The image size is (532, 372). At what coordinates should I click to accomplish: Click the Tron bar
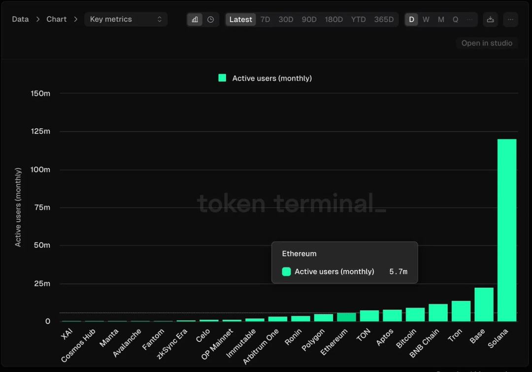461,311
